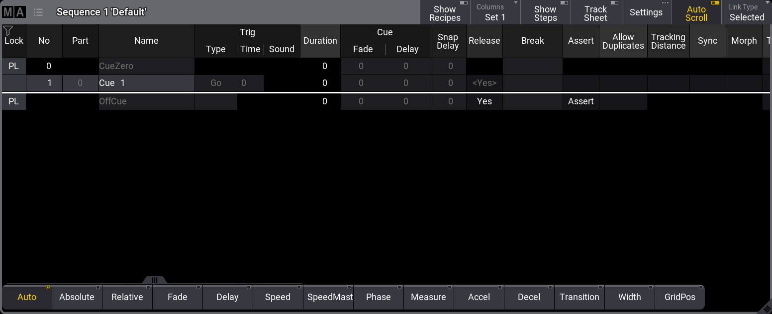The width and height of the screenshot is (772, 314).
Task: Toggle Show Steps
Action: [545, 13]
